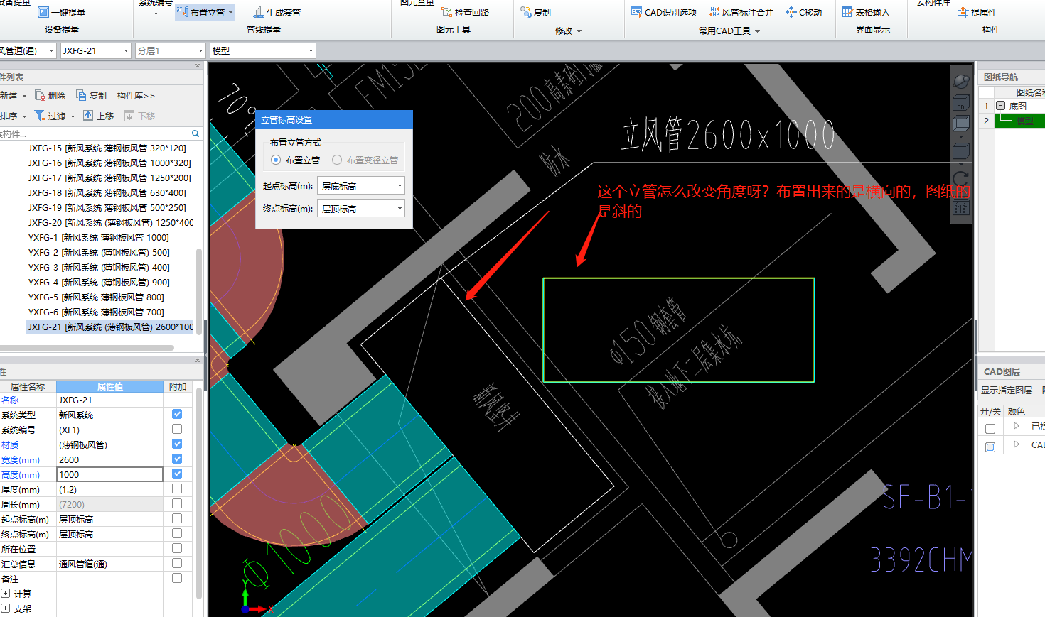The height and width of the screenshot is (617, 1045).
Task: Check the 厚度(mm) 附加 checkbox
Action: [x=177, y=488]
